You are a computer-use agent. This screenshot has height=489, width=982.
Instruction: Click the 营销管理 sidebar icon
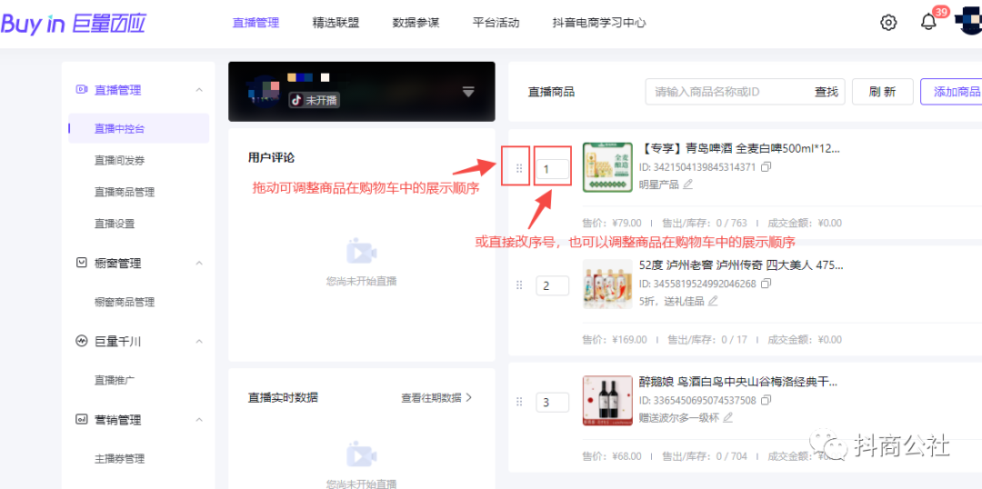click(82, 420)
